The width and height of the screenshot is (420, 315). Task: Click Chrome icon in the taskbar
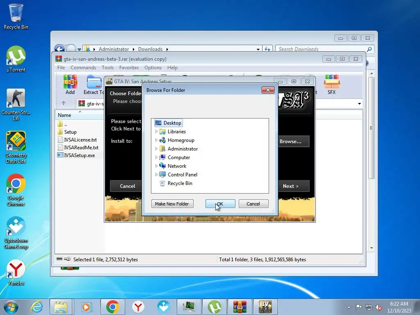[x=112, y=307]
